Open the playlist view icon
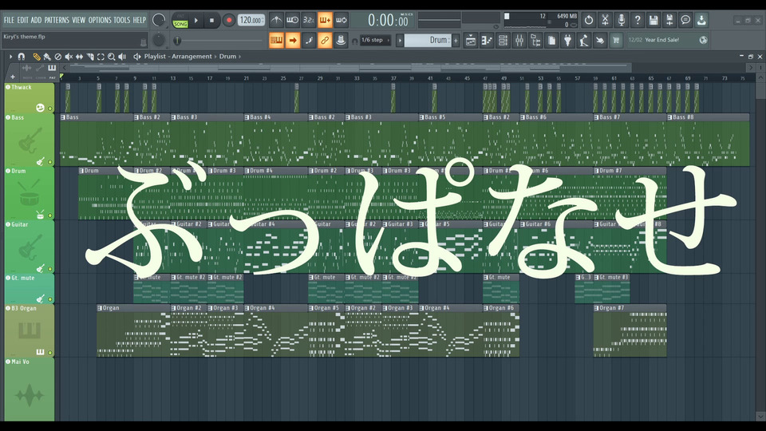Viewport: 766px width, 431px height. (471, 40)
